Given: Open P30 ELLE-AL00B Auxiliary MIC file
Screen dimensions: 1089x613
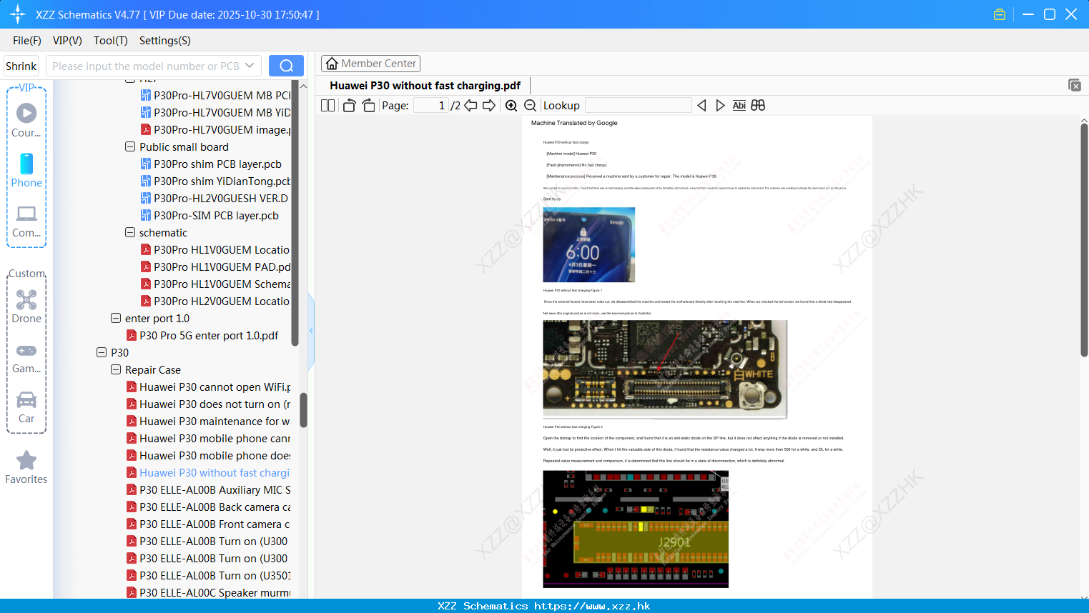Looking at the screenshot, I should [208, 490].
